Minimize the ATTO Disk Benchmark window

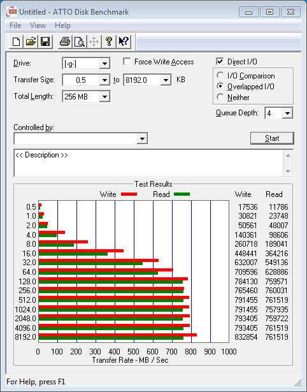pos(248,12)
